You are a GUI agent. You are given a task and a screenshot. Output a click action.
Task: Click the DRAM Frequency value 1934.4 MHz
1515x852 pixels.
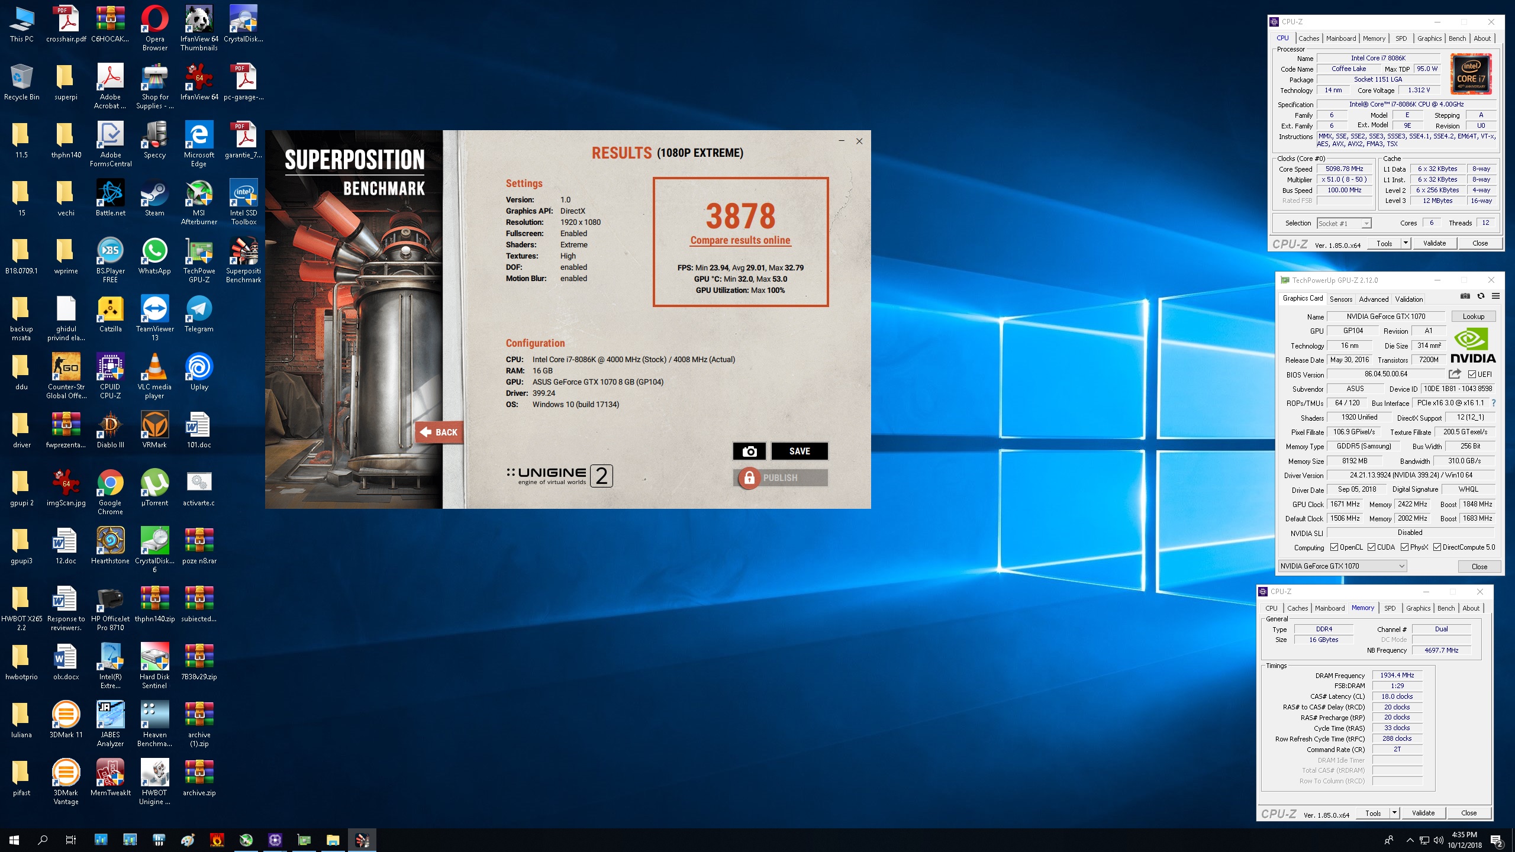pos(1397,675)
